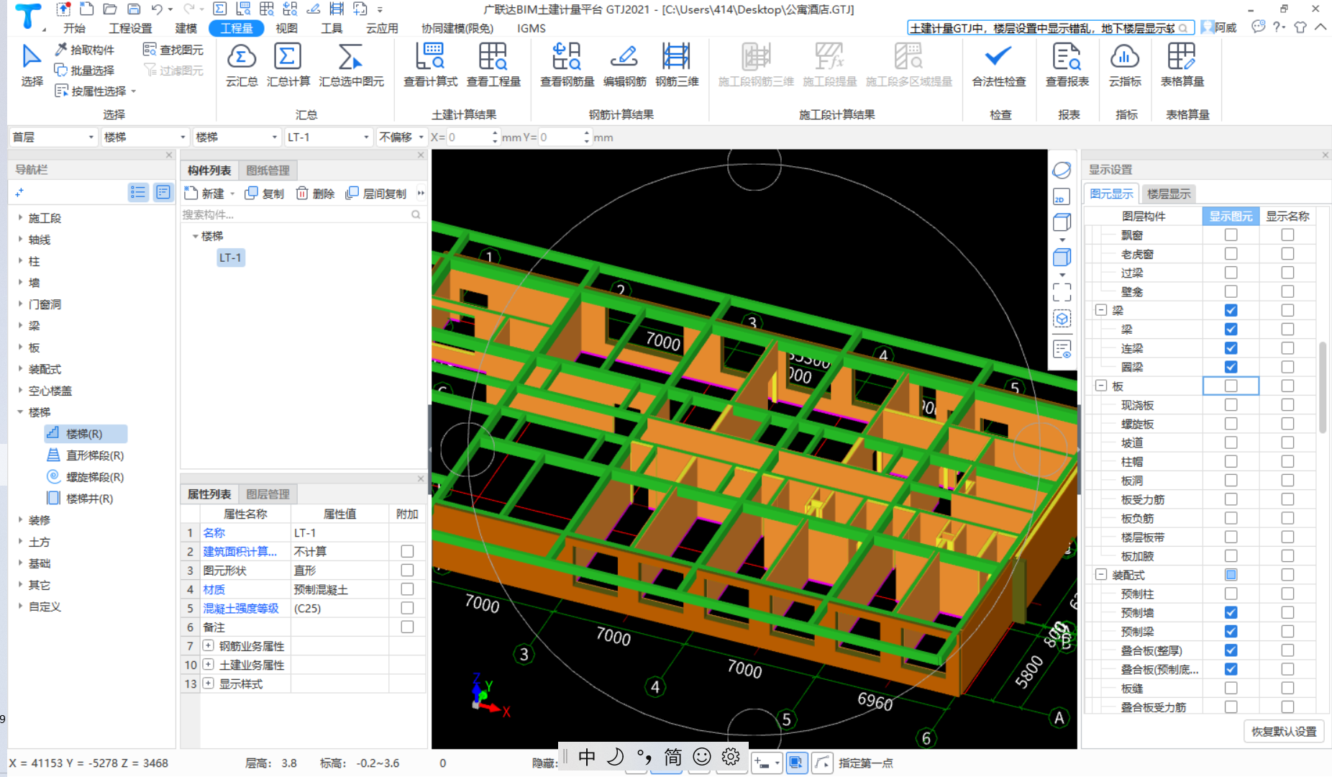Click the display settings vertical scrollbar
Image resolution: width=1332 pixels, height=777 pixels.
point(1322,387)
